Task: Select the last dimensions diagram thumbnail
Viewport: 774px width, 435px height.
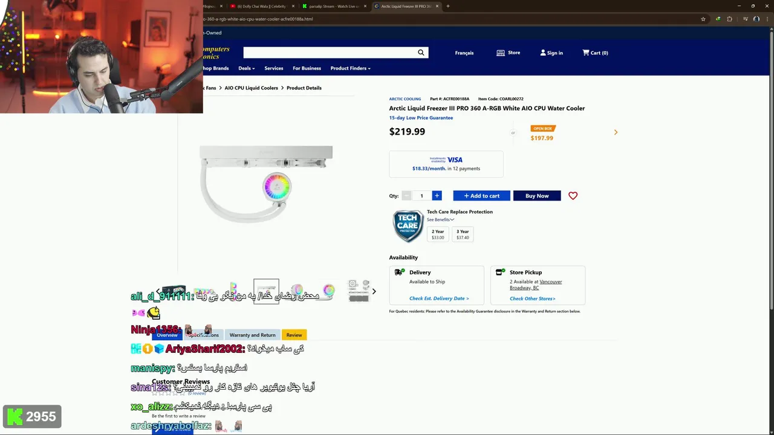Action: (359, 291)
